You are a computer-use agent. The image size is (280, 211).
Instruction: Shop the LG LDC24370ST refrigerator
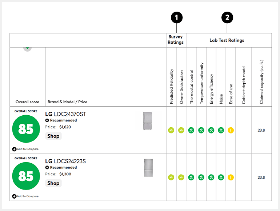(53, 136)
